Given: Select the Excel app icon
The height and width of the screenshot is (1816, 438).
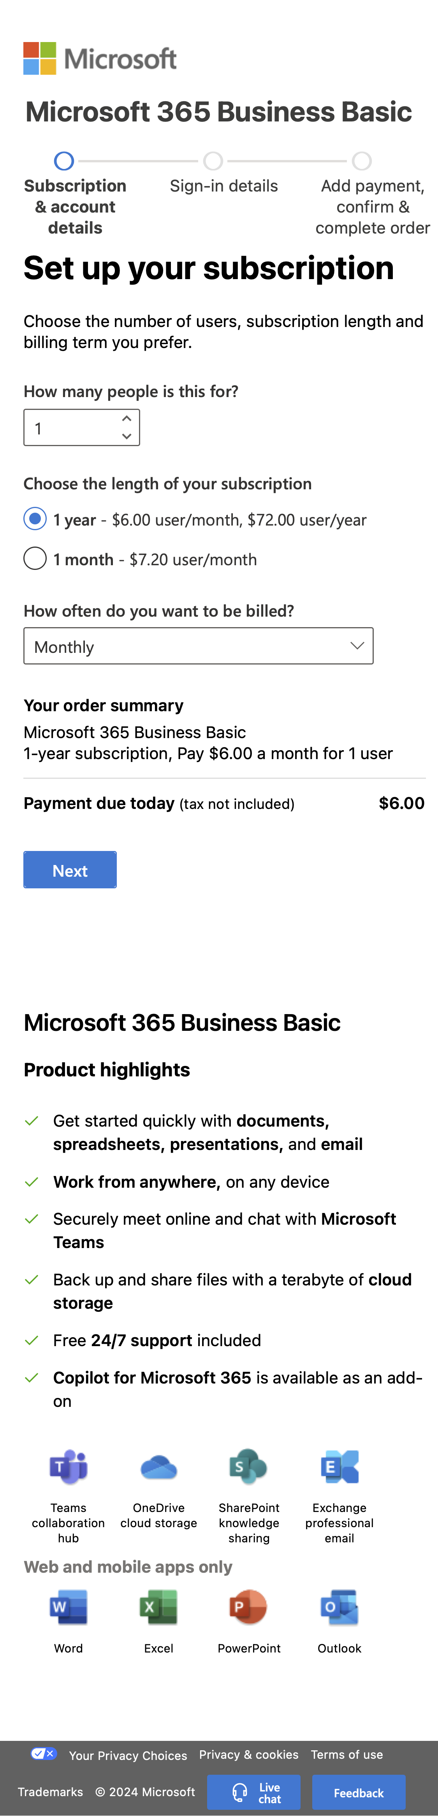Looking at the screenshot, I should pyautogui.click(x=158, y=1607).
